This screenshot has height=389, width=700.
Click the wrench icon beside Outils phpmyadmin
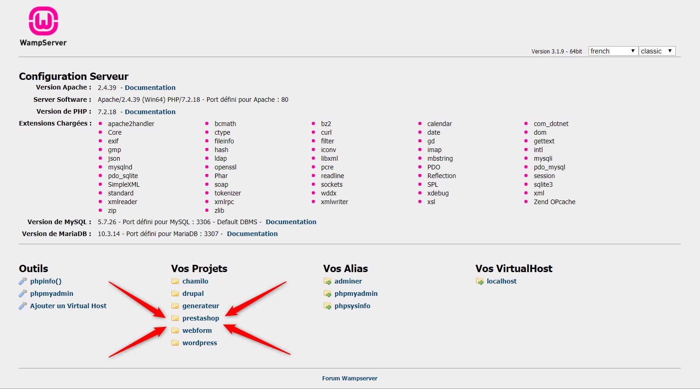point(23,294)
